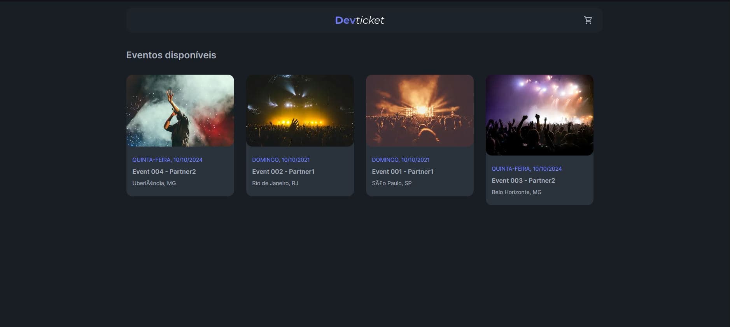Select the Event 001 - Partner1 title
The height and width of the screenshot is (327, 730).
click(x=403, y=171)
